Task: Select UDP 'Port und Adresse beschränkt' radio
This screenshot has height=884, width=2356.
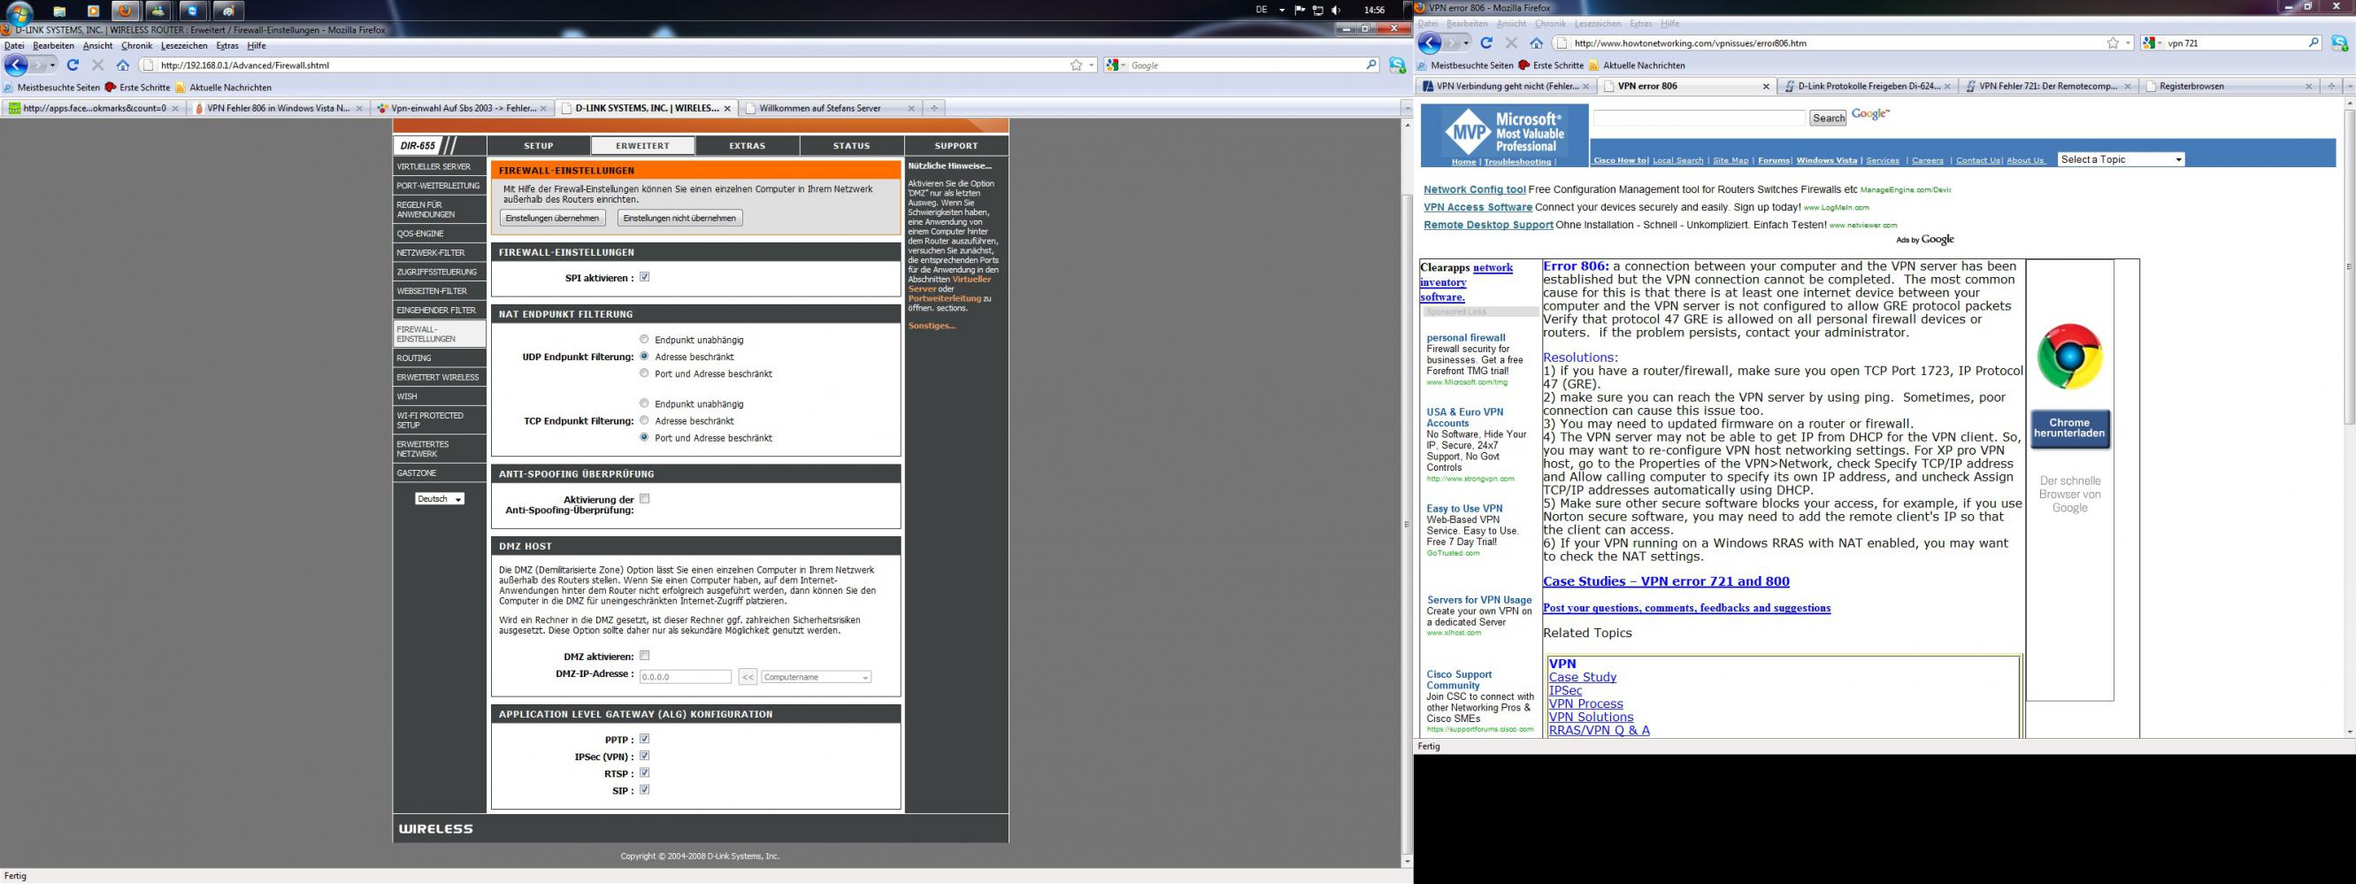Action: (x=644, y=373)
